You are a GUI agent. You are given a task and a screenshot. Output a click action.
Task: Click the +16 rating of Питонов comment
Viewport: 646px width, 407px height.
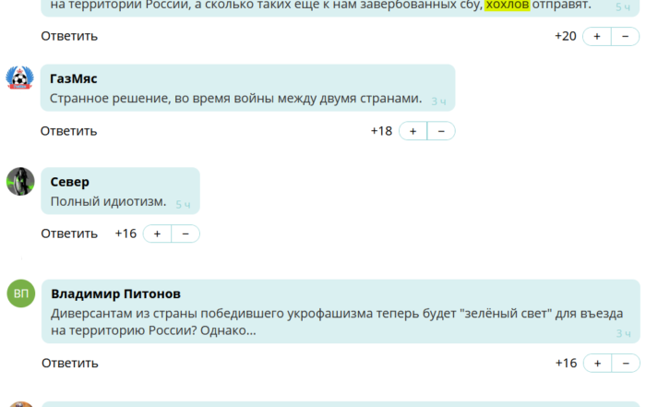pyautogui.click(x=566, y=364)
